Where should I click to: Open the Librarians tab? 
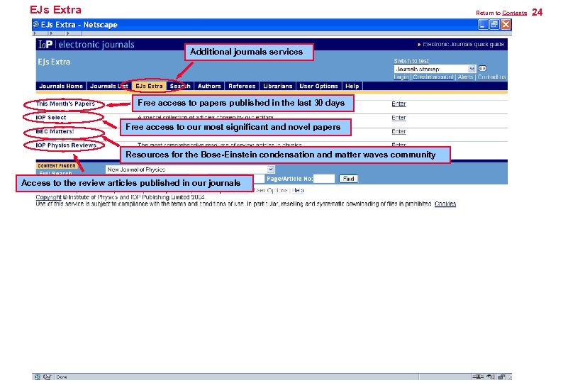pyautogui.click(x=277, y=87)
